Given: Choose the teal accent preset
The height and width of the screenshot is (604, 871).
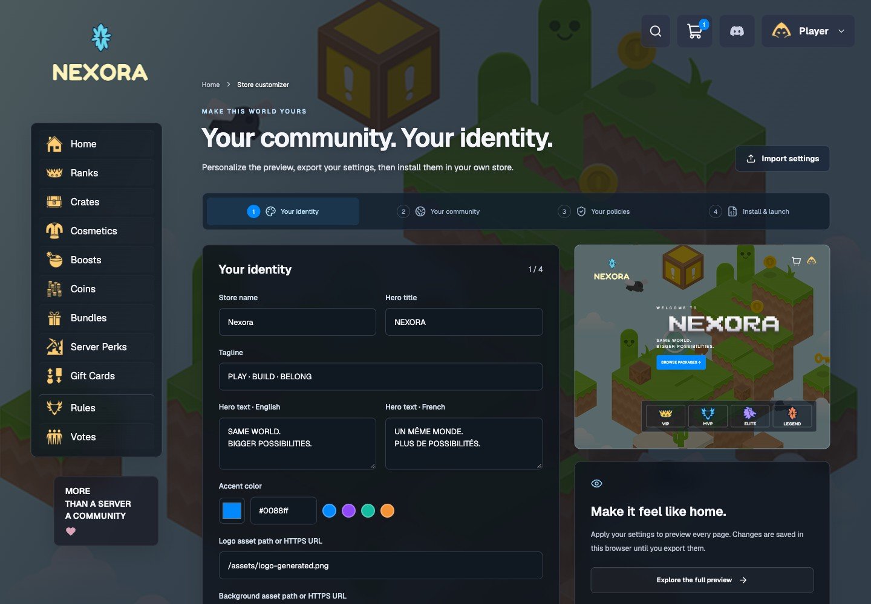Looking at the screenshot, I should tap(368, 511).
